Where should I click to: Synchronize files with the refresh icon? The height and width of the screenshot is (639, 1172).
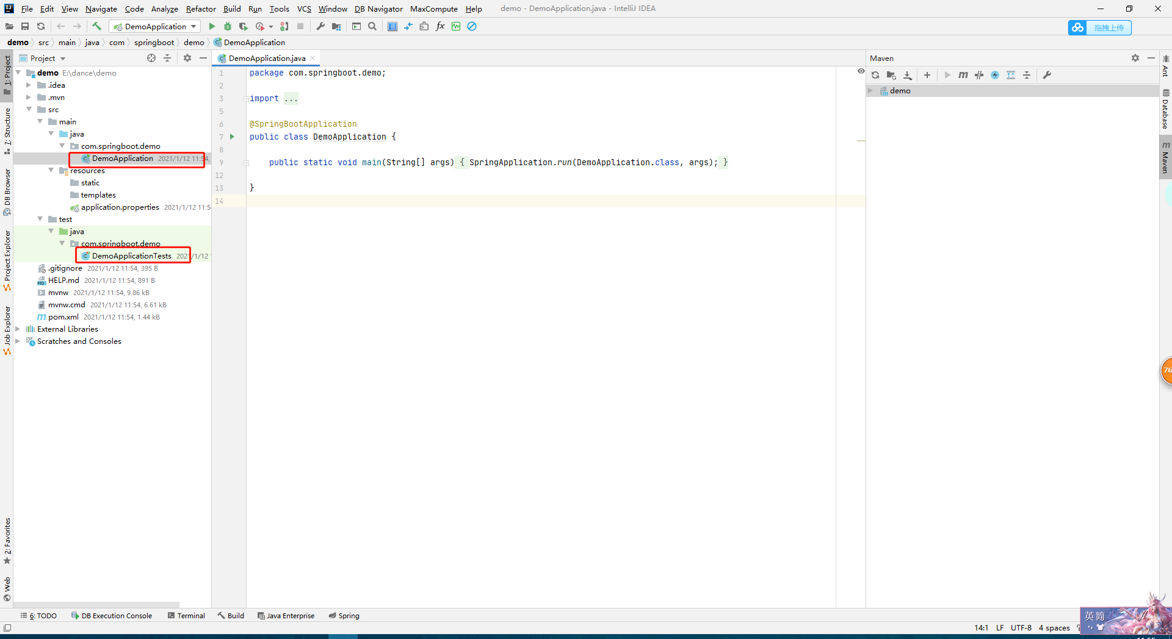[x=41, y=26]
